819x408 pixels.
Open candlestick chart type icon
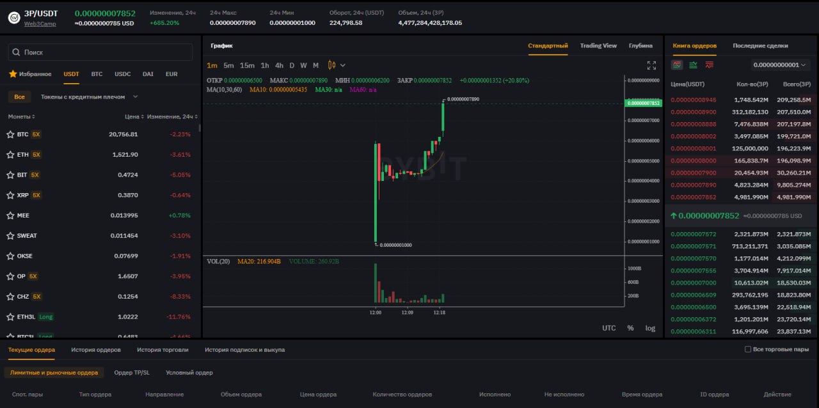(x=331, y=65)
